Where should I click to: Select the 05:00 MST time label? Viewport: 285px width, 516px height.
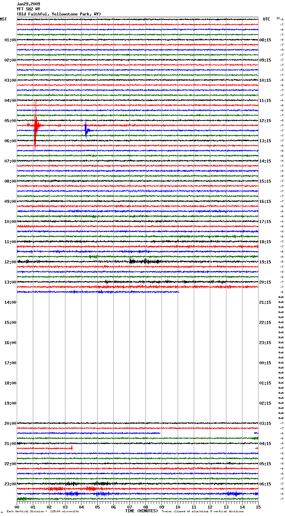click(x=10, y=121)
